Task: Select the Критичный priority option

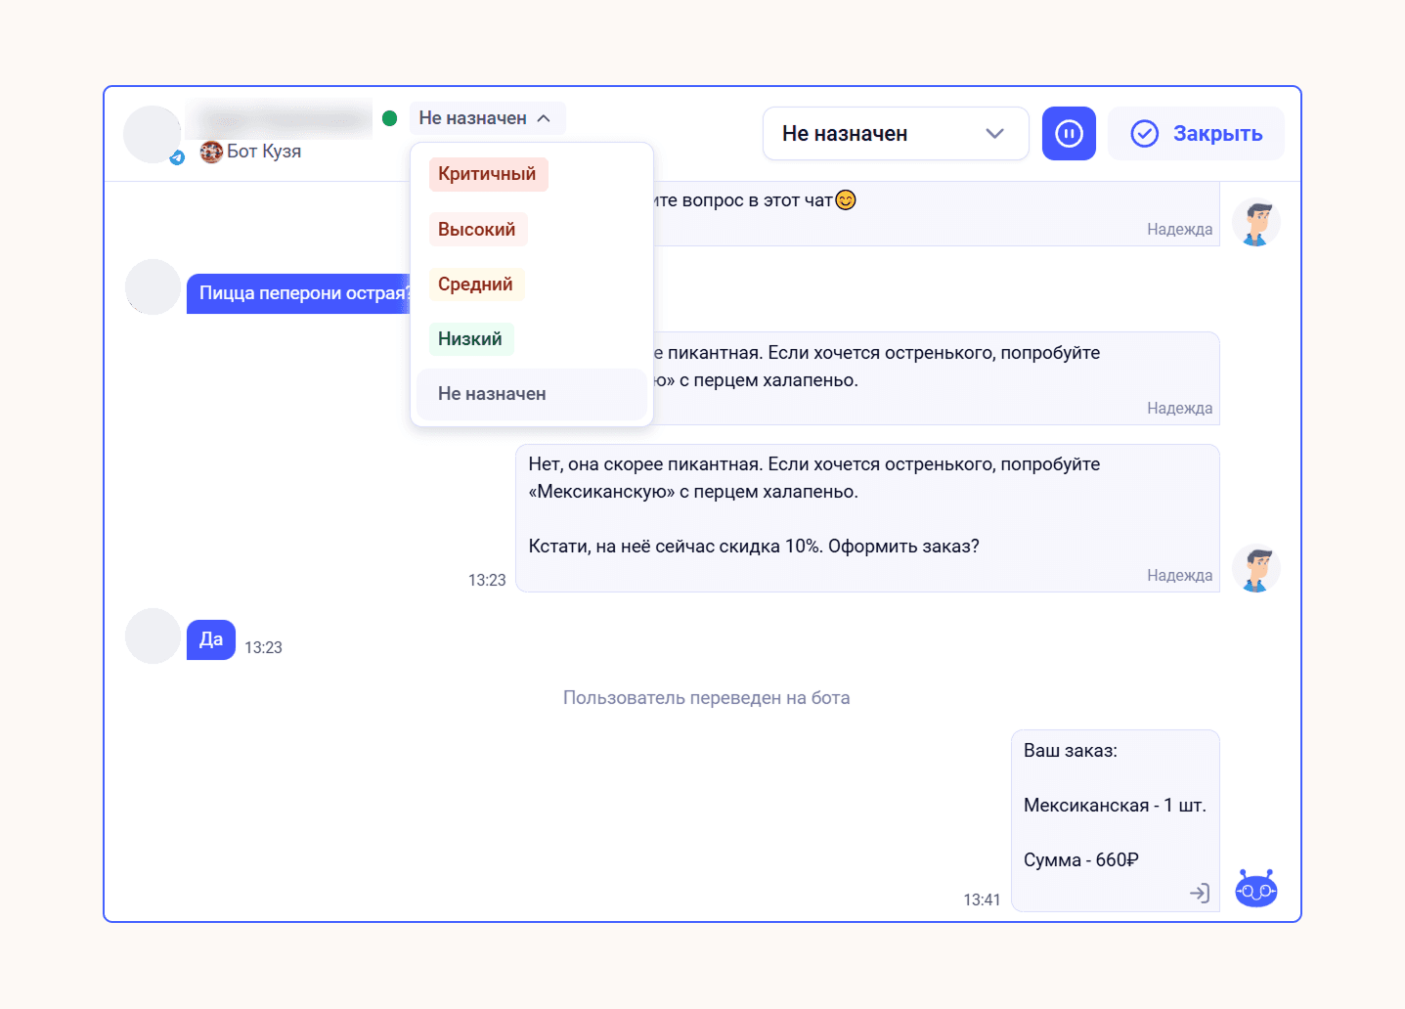Action: (x=488, y=174)
